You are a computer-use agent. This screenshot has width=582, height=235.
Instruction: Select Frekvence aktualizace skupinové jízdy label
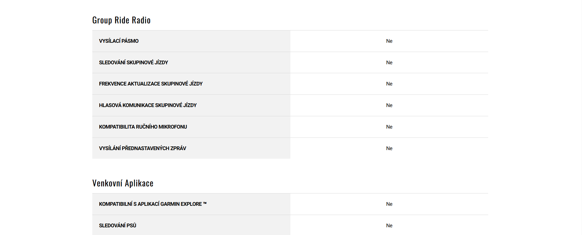click(x=151, y=84)
